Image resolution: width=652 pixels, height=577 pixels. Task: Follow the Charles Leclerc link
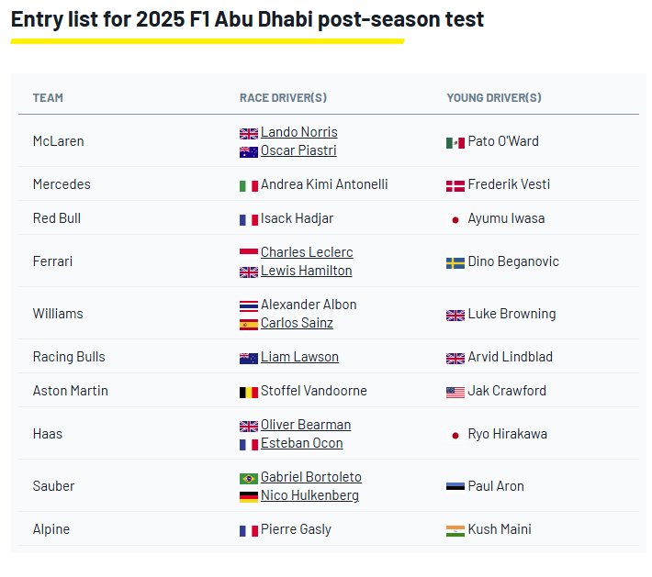307,252
